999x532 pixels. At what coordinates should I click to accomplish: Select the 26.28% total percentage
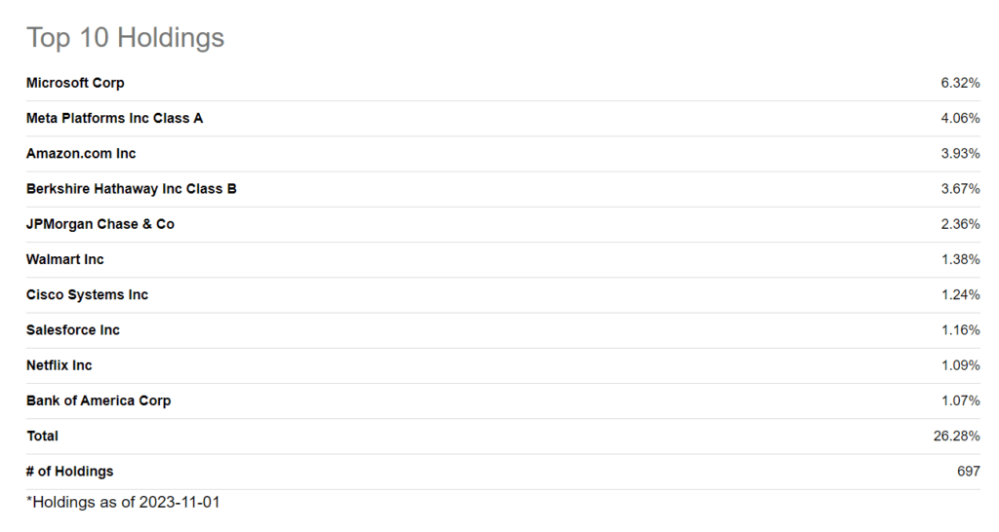click(956, 436)
